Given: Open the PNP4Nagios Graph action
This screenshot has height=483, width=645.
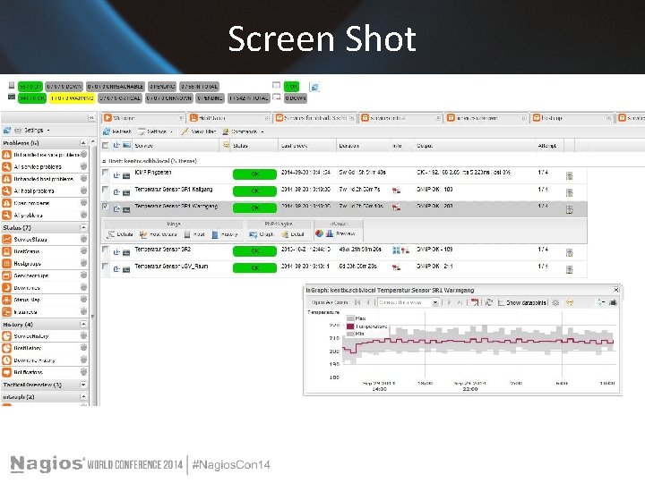Looking at the screenshot, I should click(262, 234).
